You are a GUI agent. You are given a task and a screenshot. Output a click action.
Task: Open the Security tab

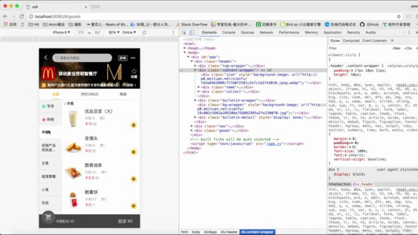[353, 33]
